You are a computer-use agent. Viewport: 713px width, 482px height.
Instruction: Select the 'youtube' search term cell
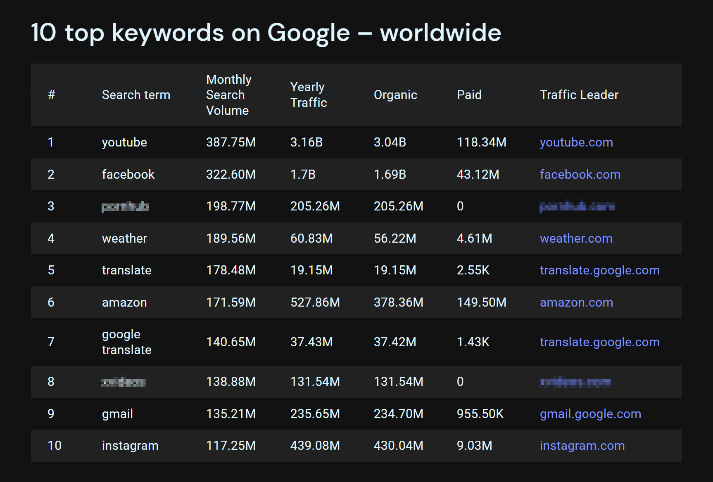coord(124,142)
